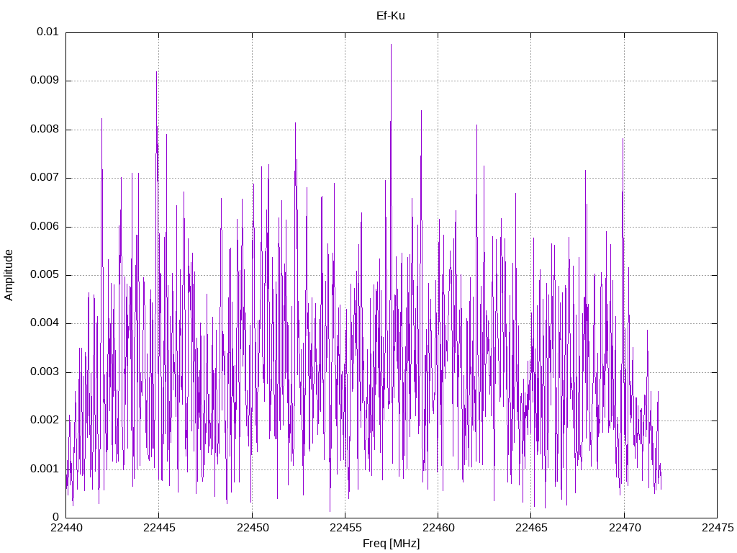Click x-axis tick value 22460
Screen dimensions: 737x553
coord(438,528)
